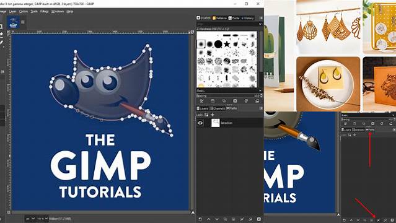This screenshot has height=223, width=396.
Task: Switch to History tab
Action: point(247,18)
